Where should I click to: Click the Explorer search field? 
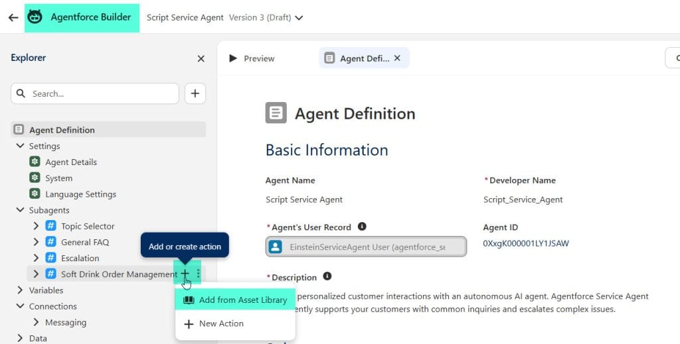pyautogui.click(x=95, y=93)
